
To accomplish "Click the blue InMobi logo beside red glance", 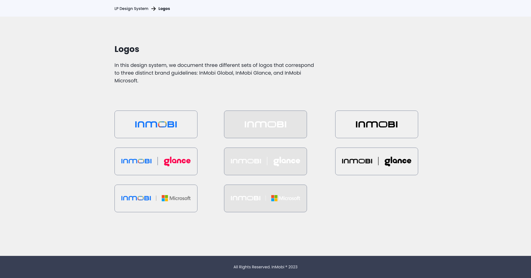I will [x=136, y=161].
